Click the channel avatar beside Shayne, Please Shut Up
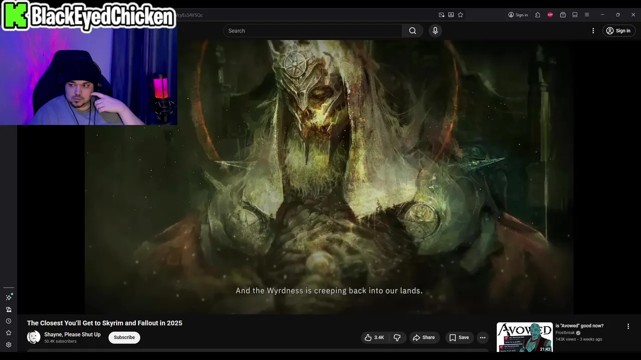 tap(34, 337)
